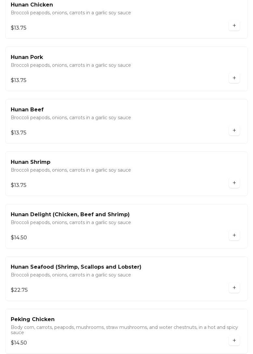Click the Hunan Shrimp title
Screen dimensions: 253x354
pos(31,162)
